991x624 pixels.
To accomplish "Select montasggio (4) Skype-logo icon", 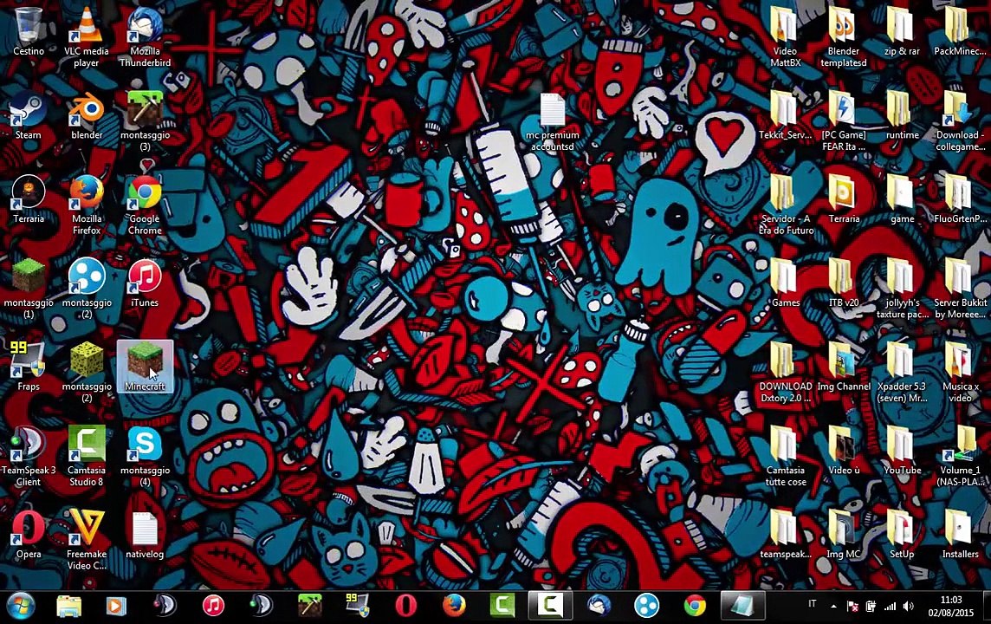I will pyautogui.click(x=145, y=457).
